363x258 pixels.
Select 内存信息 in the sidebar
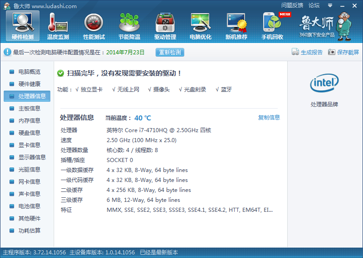click(27, 120)
